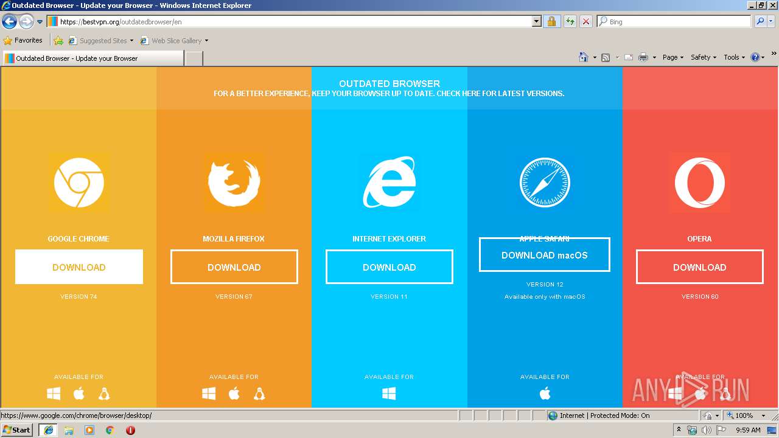Click the Opera logo icon
This screenshot has width=779, height=438.
pos(700,182)
